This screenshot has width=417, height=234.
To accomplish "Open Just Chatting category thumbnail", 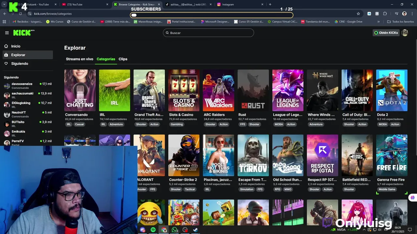I will 80,90.
